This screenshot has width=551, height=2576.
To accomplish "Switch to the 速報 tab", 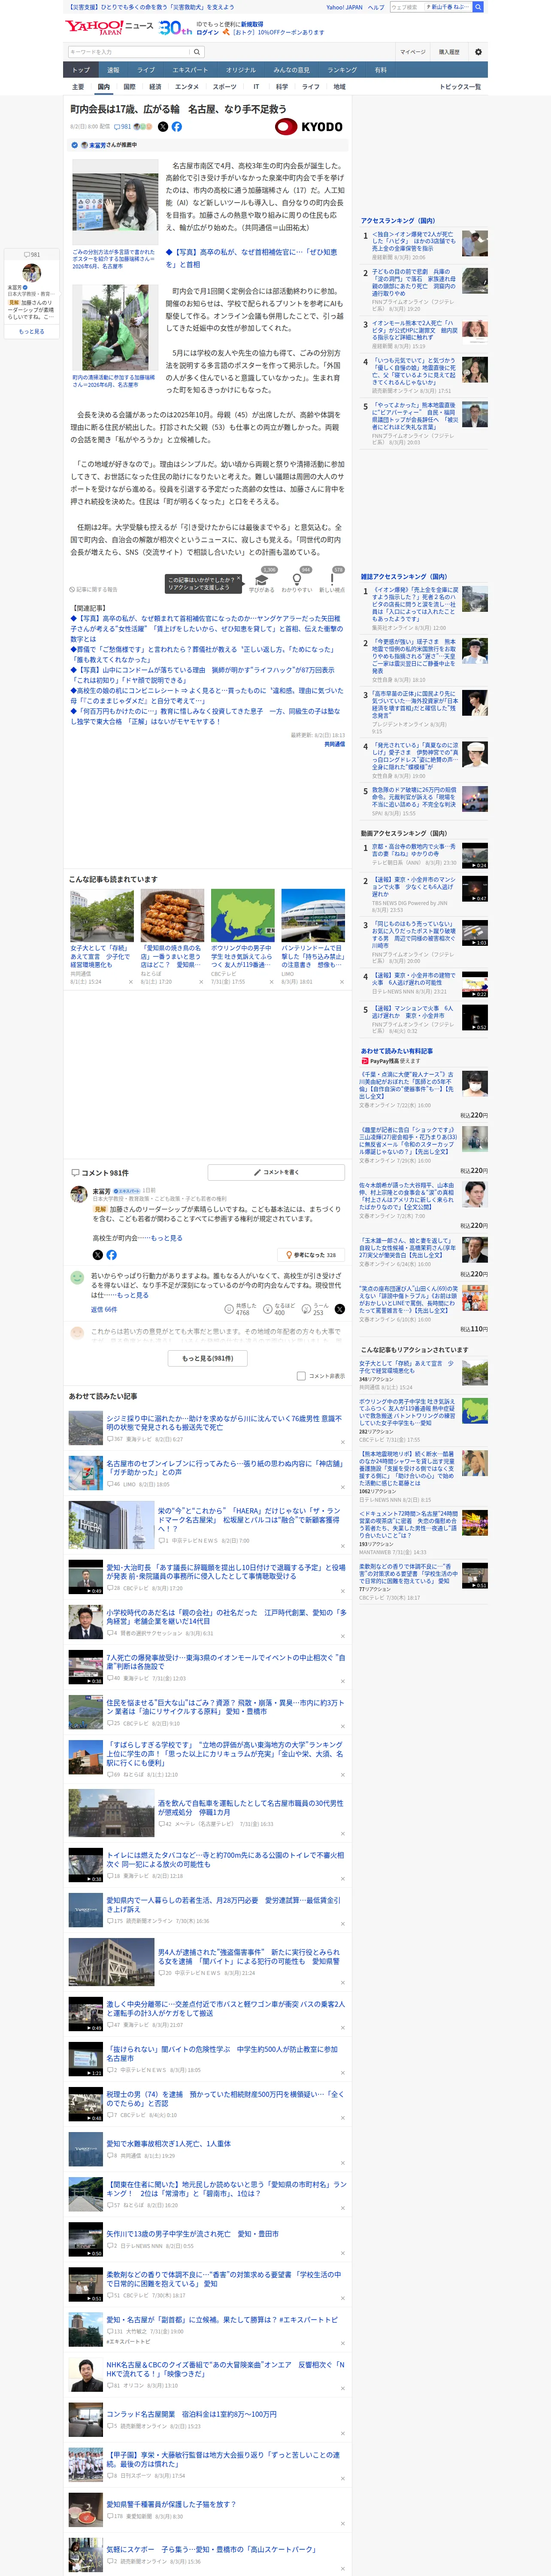I will 113,70.
